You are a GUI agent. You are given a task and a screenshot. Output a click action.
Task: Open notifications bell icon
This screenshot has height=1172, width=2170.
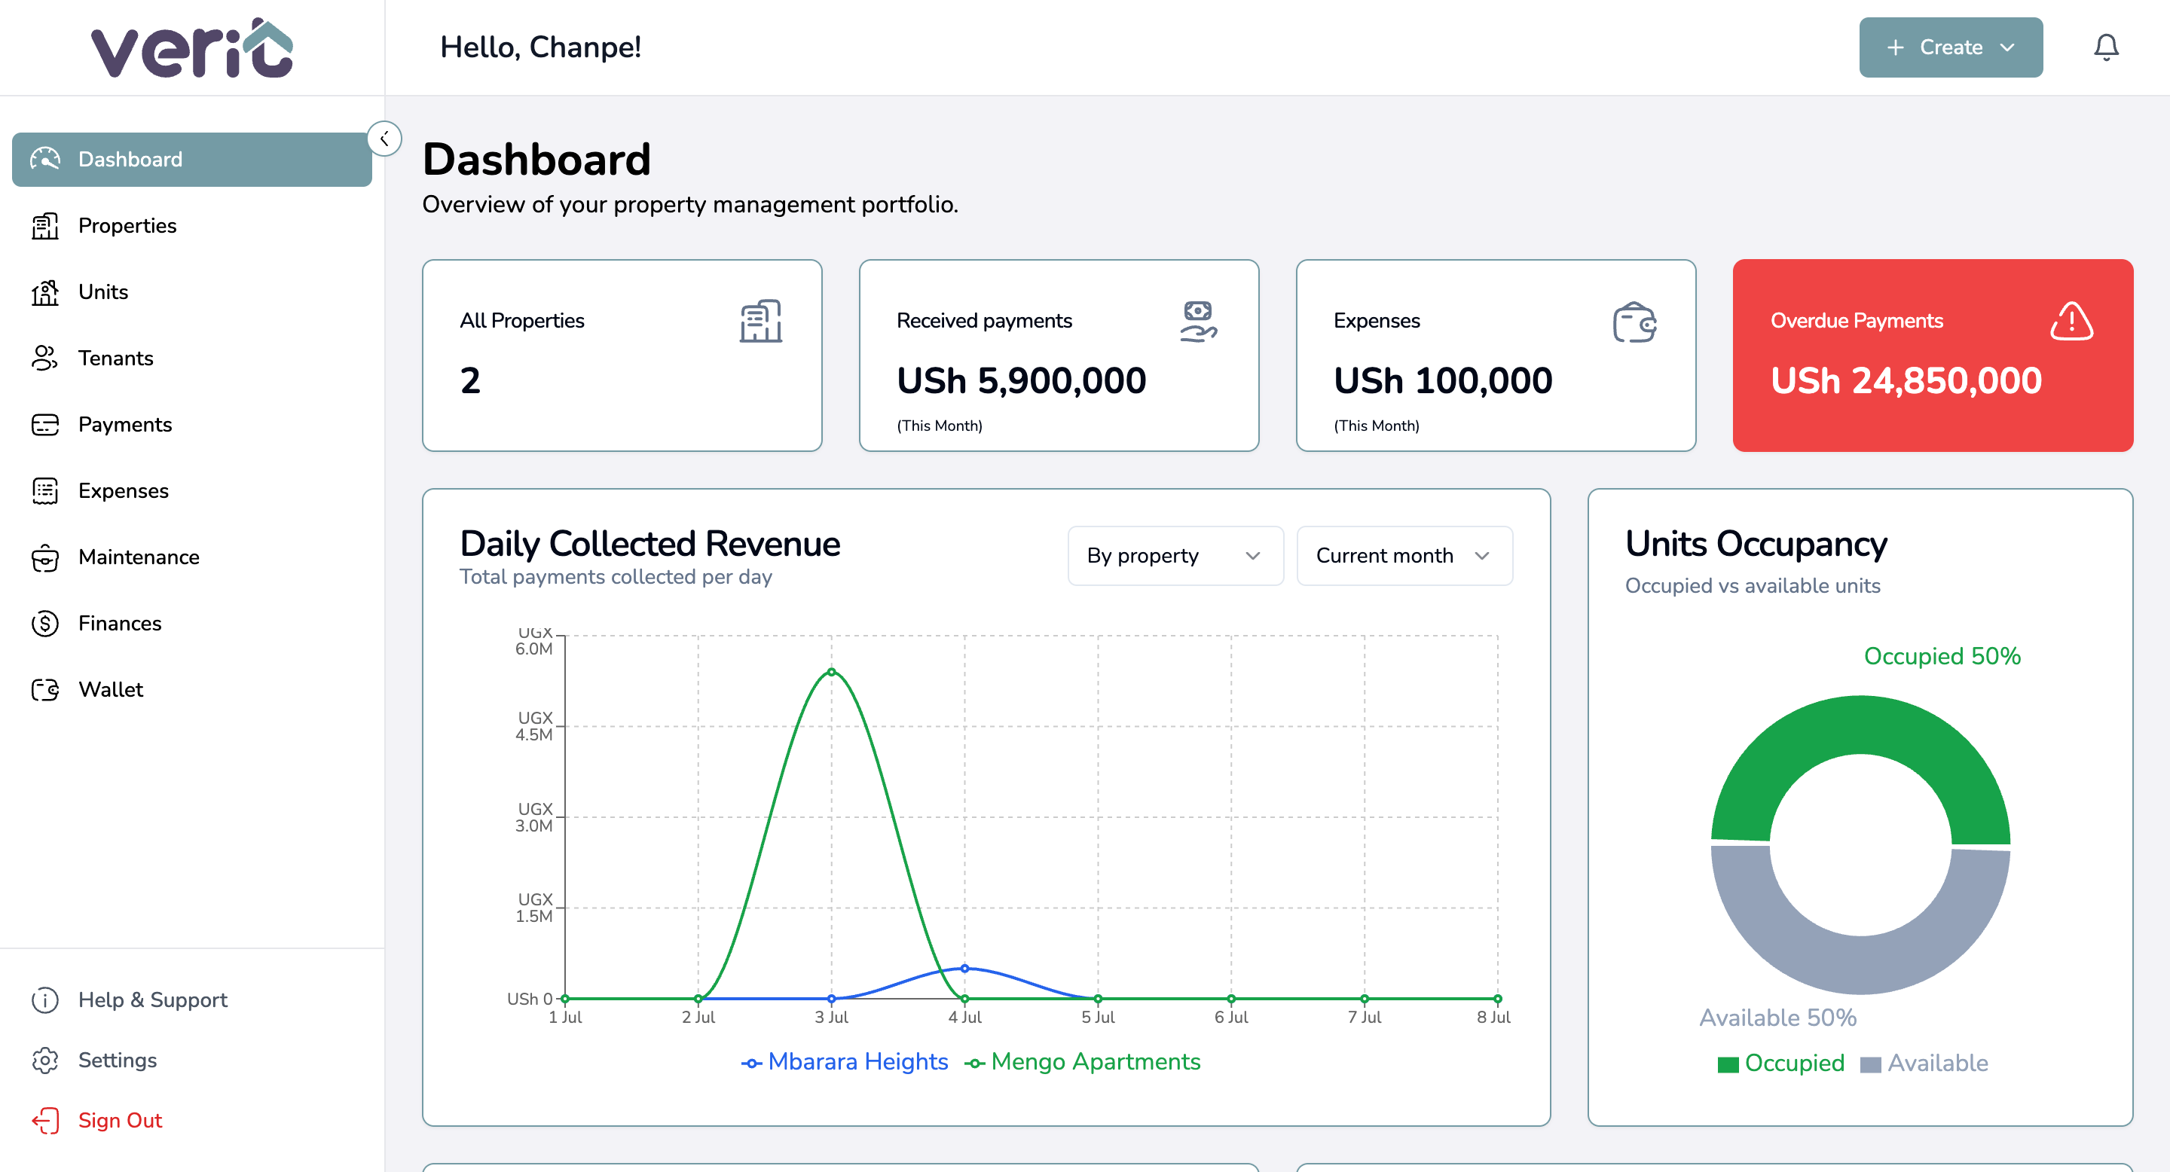(x=2106, y=47)
